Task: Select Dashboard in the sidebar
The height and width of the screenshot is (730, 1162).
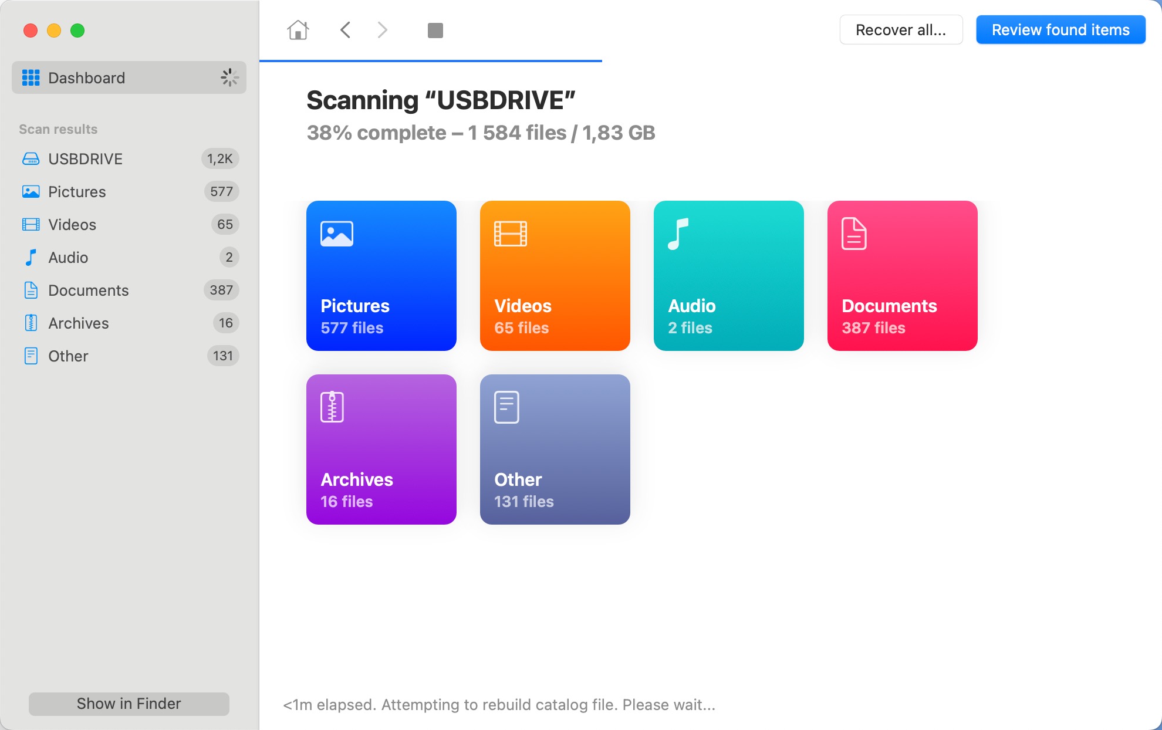Action: 129,77
